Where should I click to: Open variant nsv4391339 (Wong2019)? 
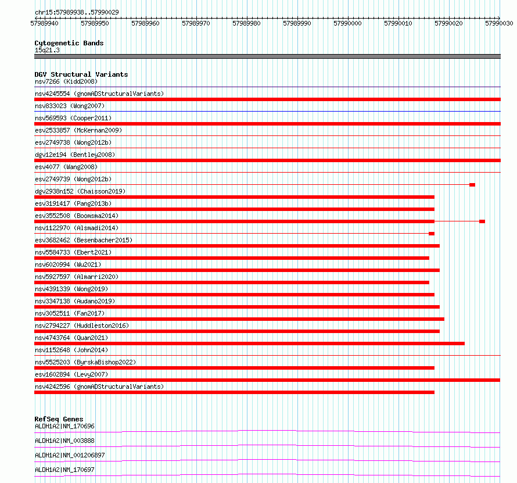[x=71, y=289]
